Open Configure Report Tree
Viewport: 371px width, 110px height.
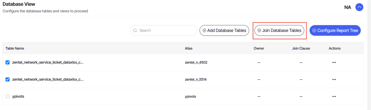[x=335, y=30]
